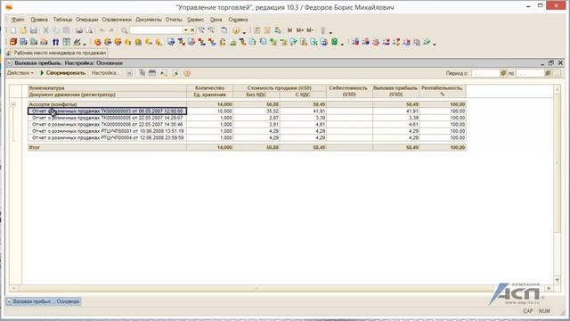Click the yellow help icon in main toolbar
The width and height of the screenshot is (570, 321).
pos(236,30)
